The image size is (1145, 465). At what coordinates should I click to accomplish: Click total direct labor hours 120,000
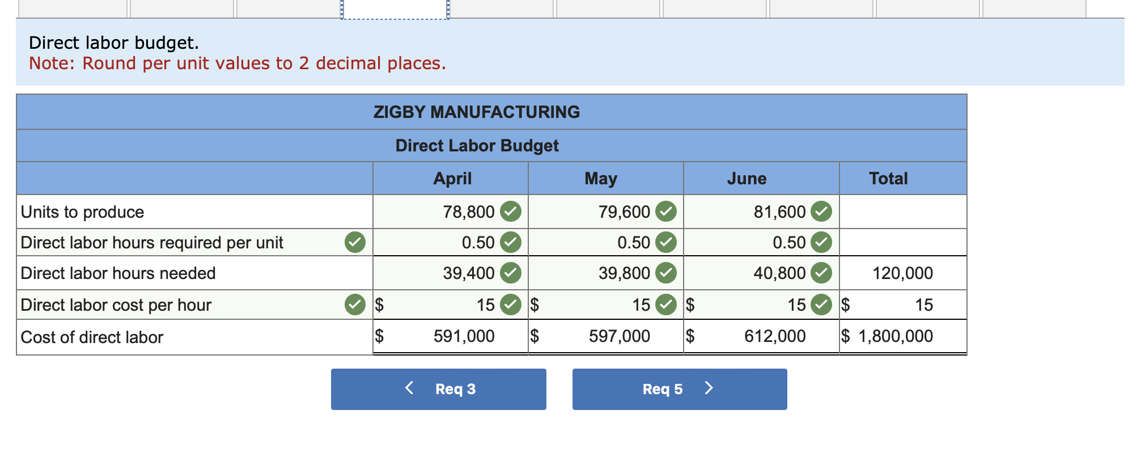pos(902,273)
